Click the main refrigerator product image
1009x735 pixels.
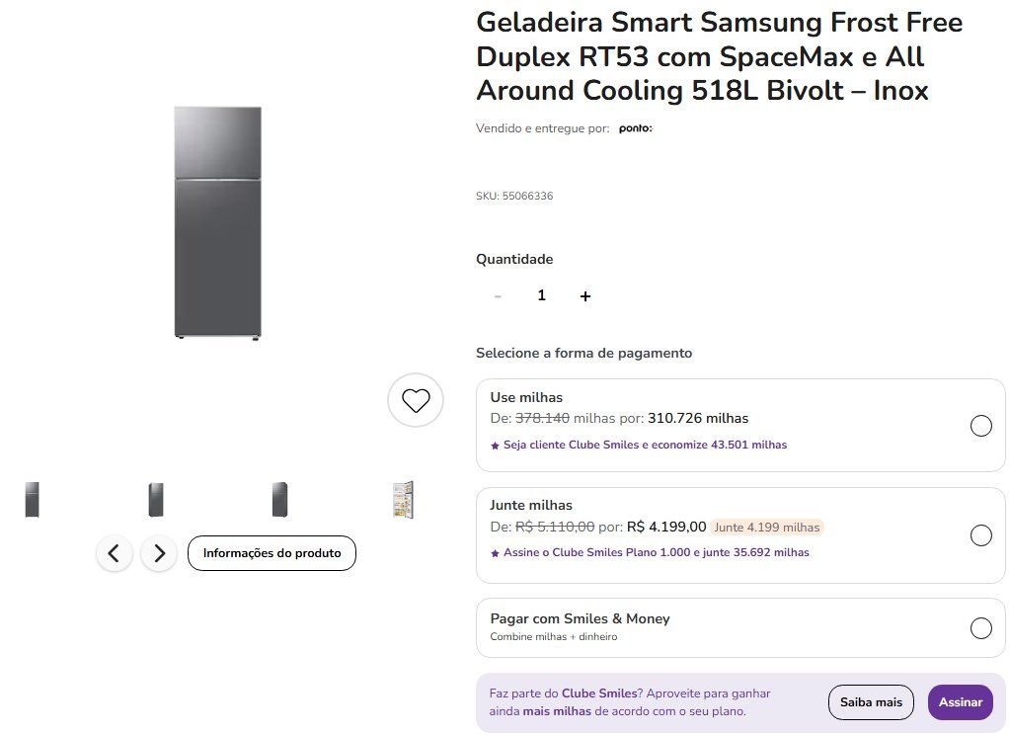click(x=218, y=223)
